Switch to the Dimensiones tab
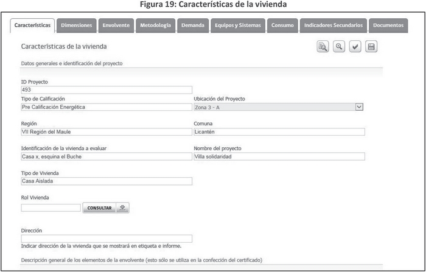This screenshot has height=272, width=426. pyautogui.click(x=77, y=26)
